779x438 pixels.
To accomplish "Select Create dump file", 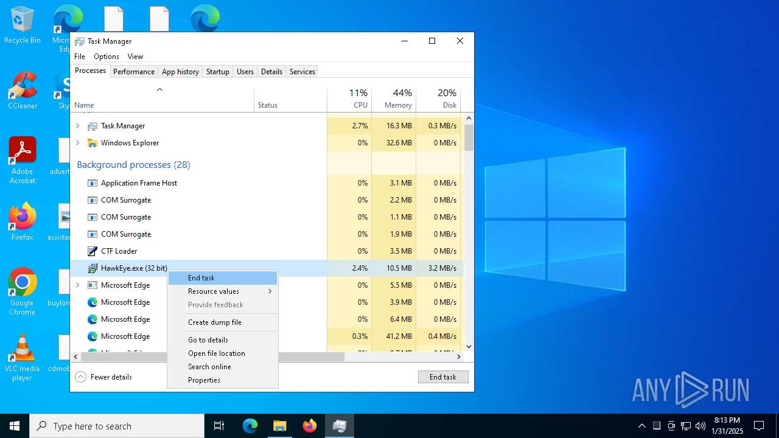I will (x=223, y=322).
